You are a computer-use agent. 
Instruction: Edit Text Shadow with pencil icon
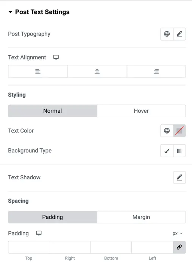[x=180, y=177]
